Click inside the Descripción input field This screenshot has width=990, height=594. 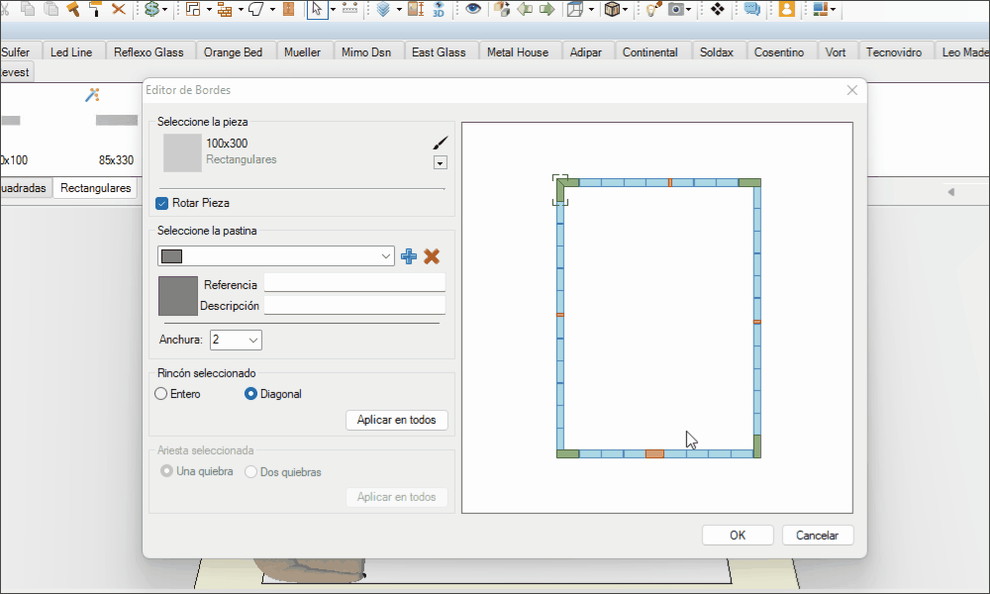[354, 305]
